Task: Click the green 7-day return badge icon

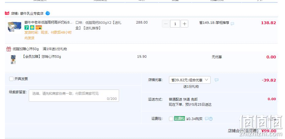Action: [27, 27]
